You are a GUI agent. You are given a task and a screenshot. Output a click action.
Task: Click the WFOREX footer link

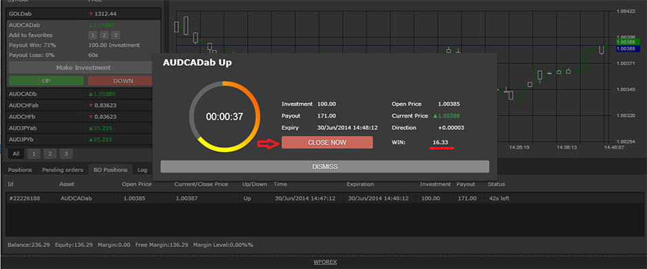(x=325, y=262)
